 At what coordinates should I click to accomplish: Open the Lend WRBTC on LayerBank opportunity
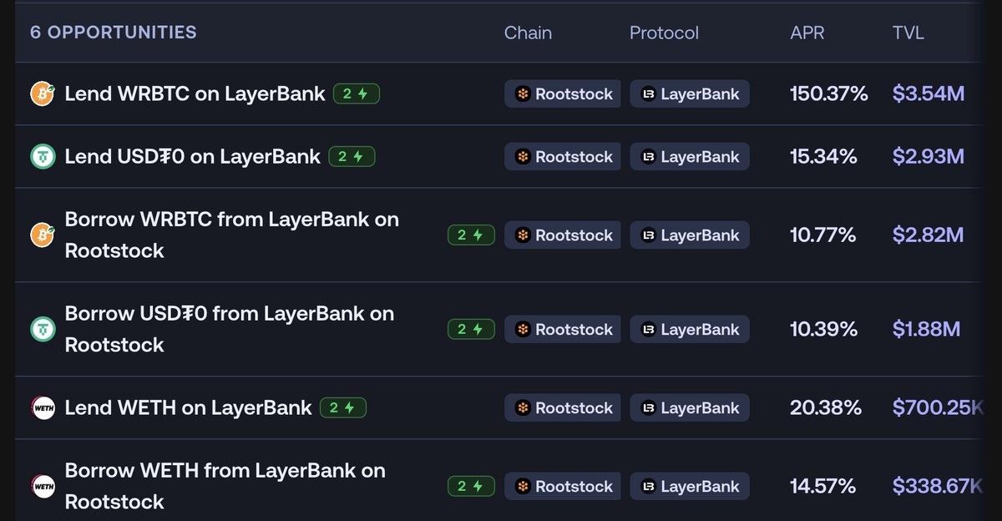195,94
